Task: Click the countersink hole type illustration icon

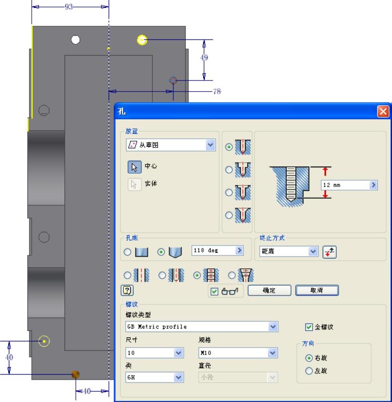Action: (x=243, y=215)
